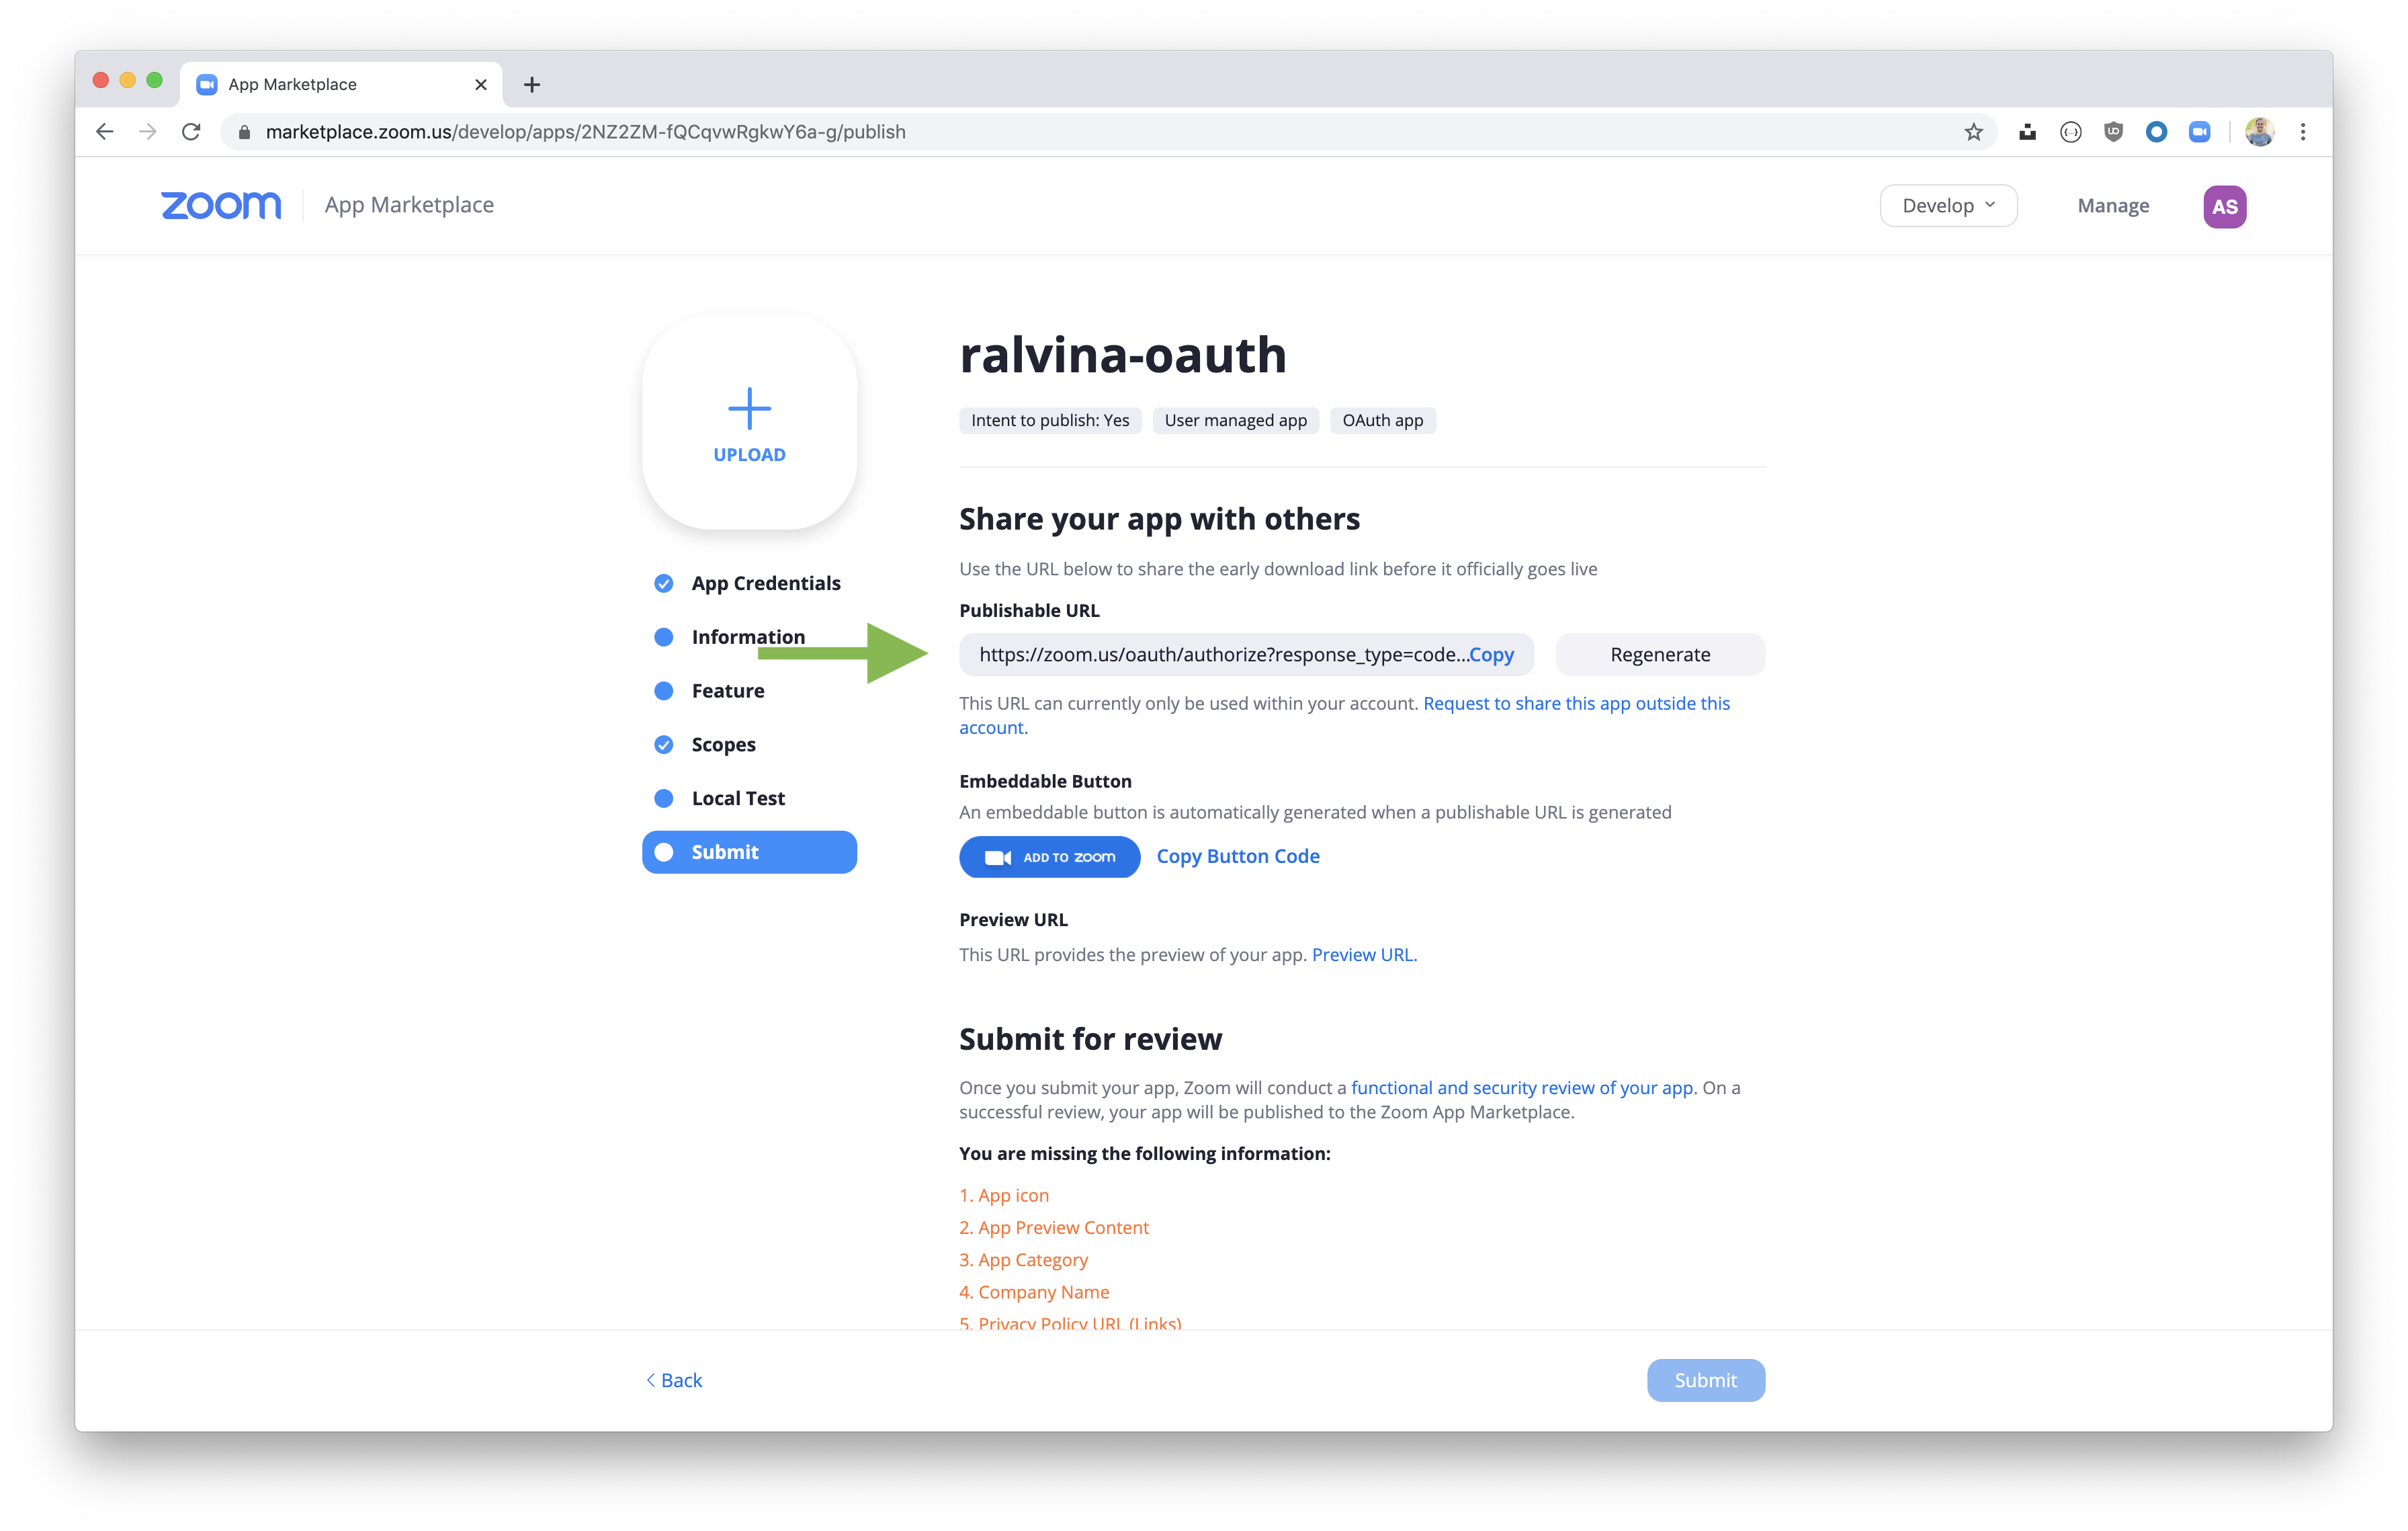Click the 'User managed app' tag

pyautogui.click(x=1235, y=421)
